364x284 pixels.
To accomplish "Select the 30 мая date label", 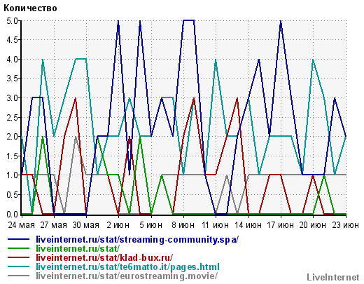I will click(x=86, y=225).
